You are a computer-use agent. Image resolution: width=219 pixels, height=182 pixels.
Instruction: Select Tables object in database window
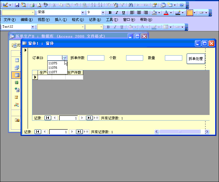pyautogui.click(x=17, y=60)
